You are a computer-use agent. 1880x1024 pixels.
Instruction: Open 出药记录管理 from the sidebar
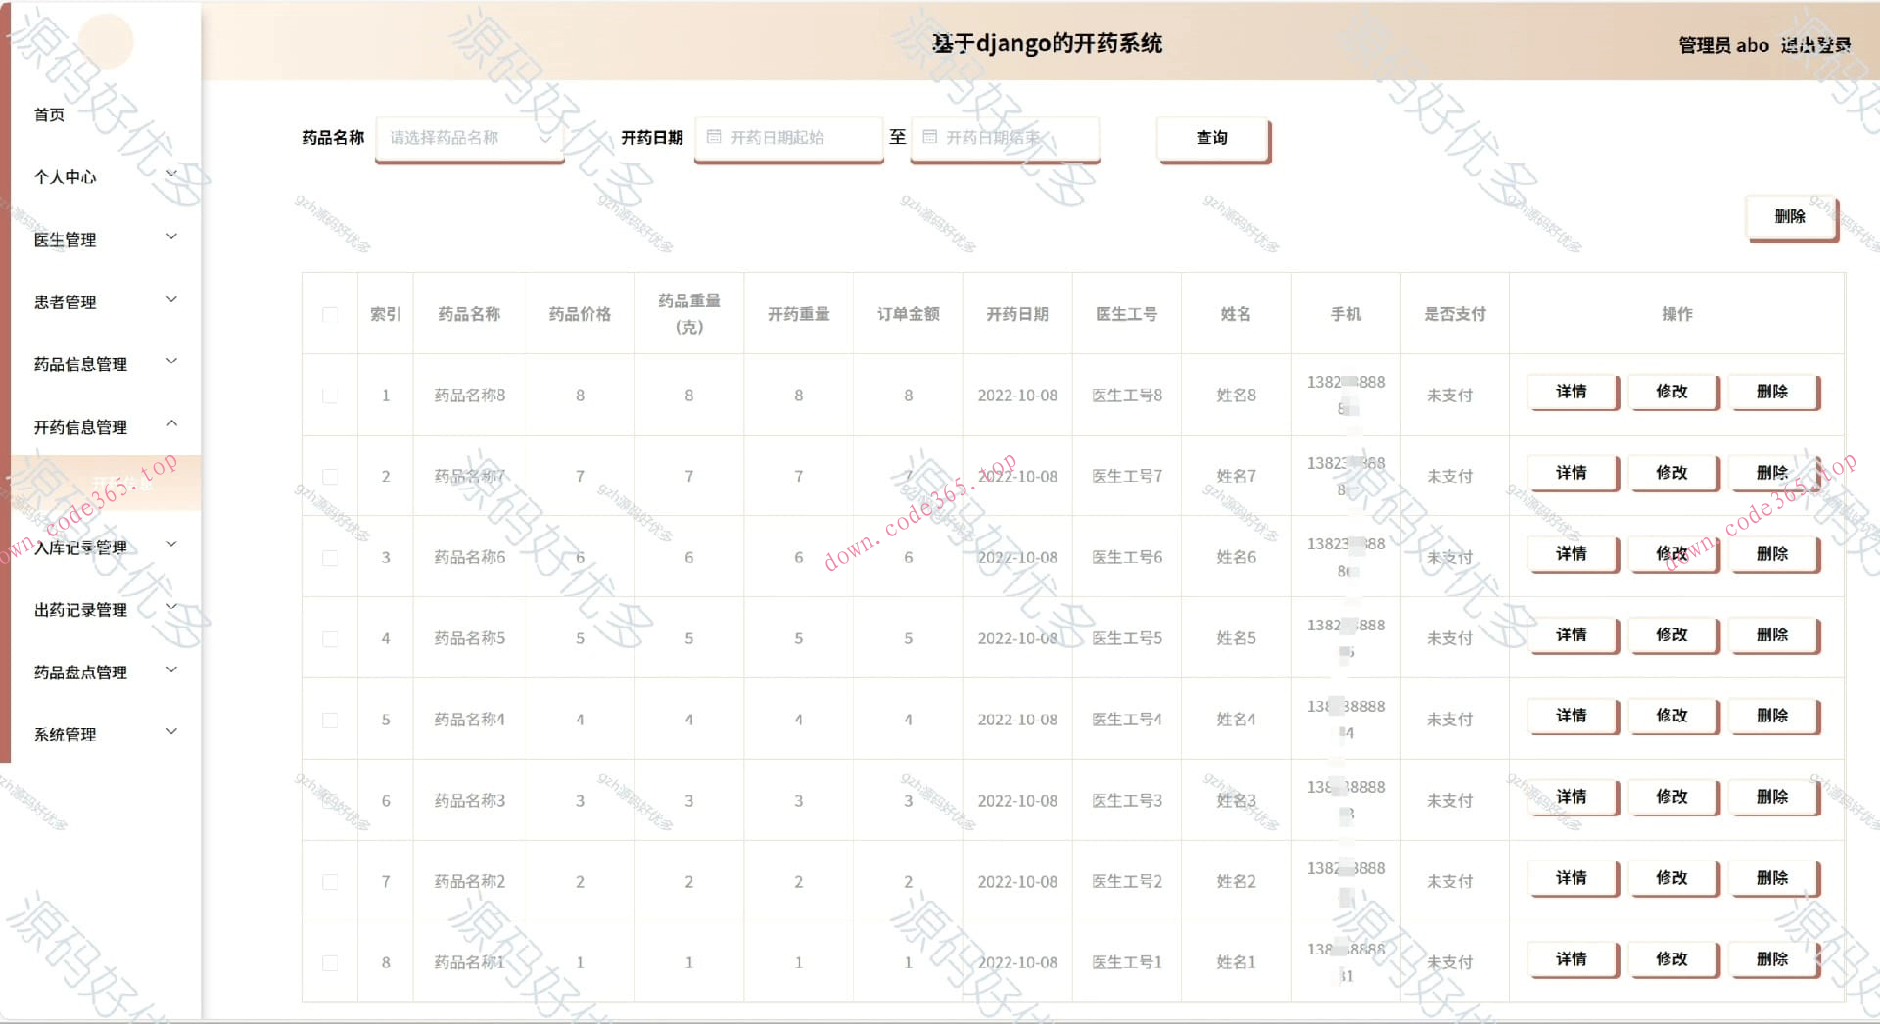pos(80,609)
